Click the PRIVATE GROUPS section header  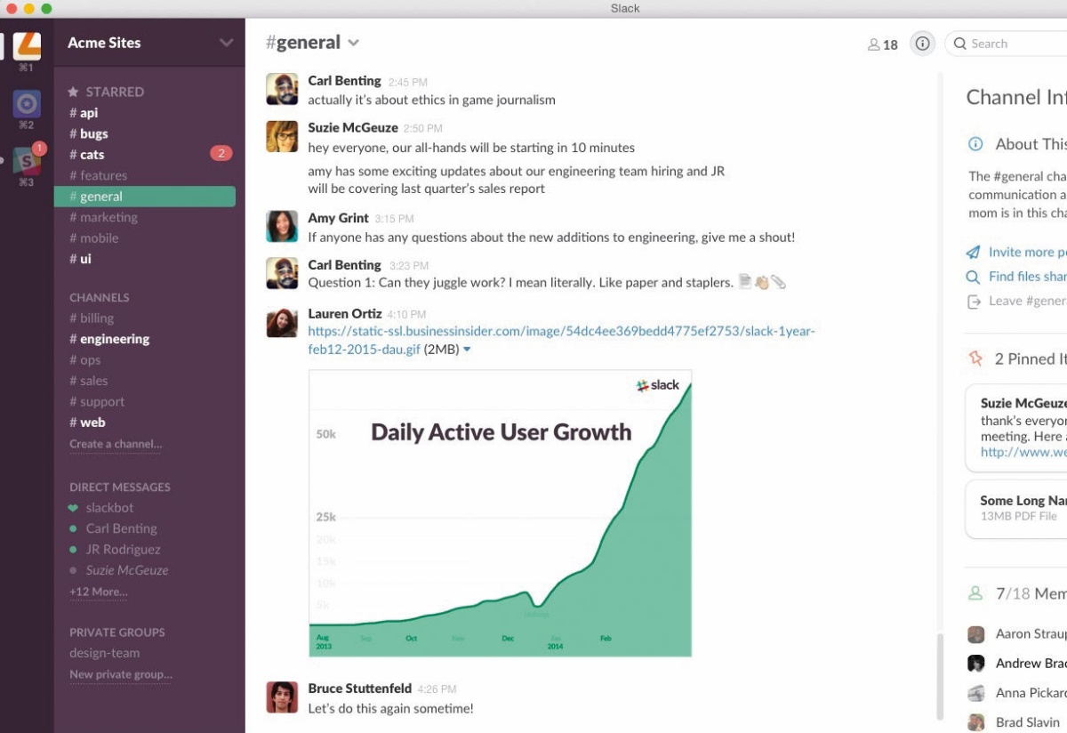tap(117, 632)
